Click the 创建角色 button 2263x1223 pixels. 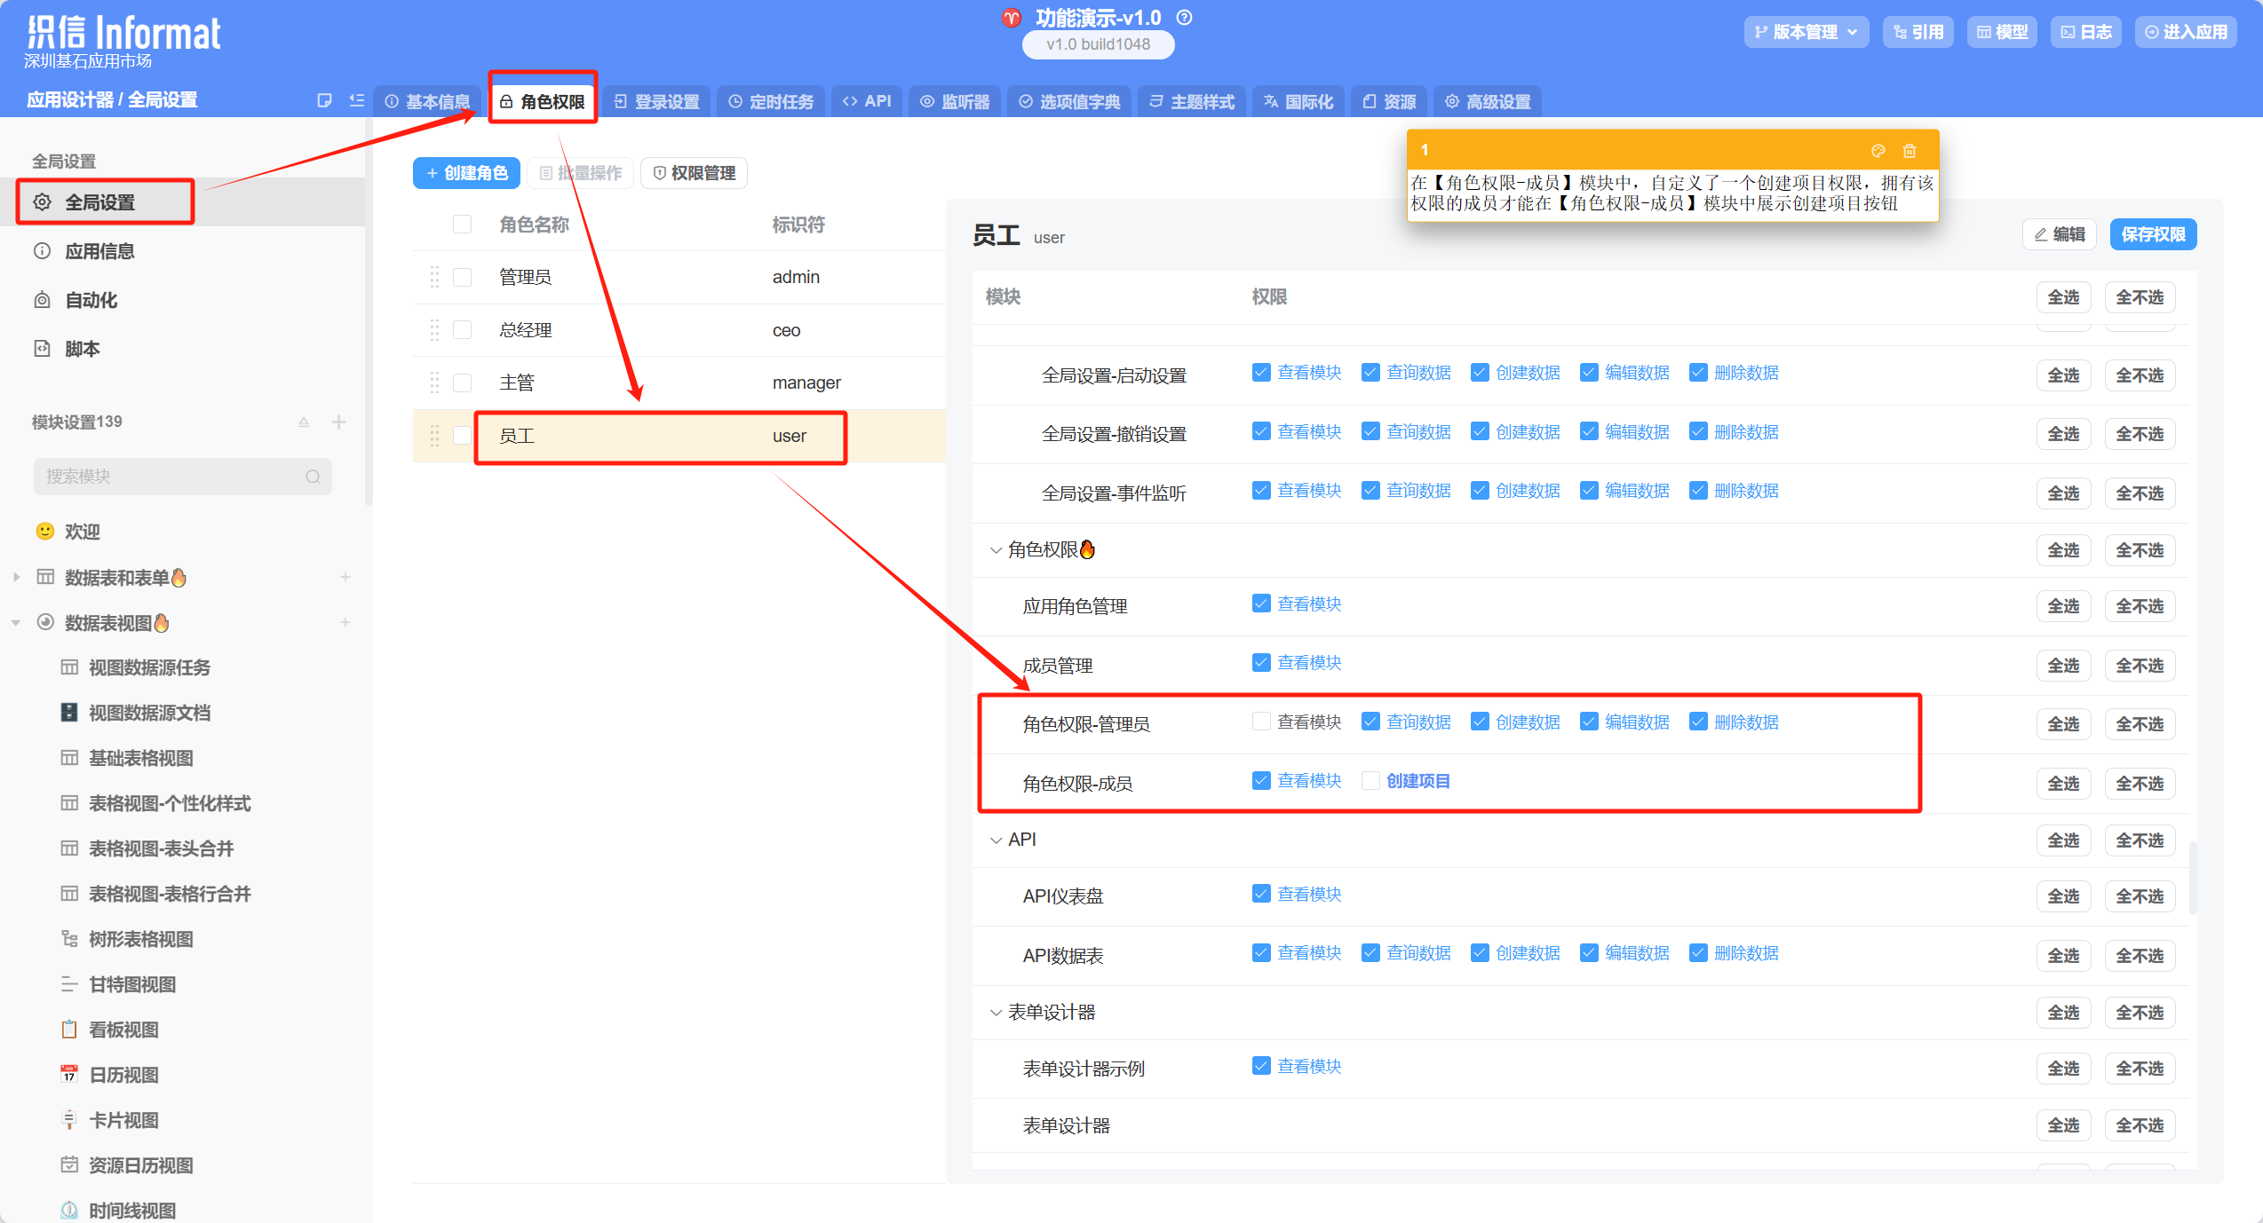point(466,173)
